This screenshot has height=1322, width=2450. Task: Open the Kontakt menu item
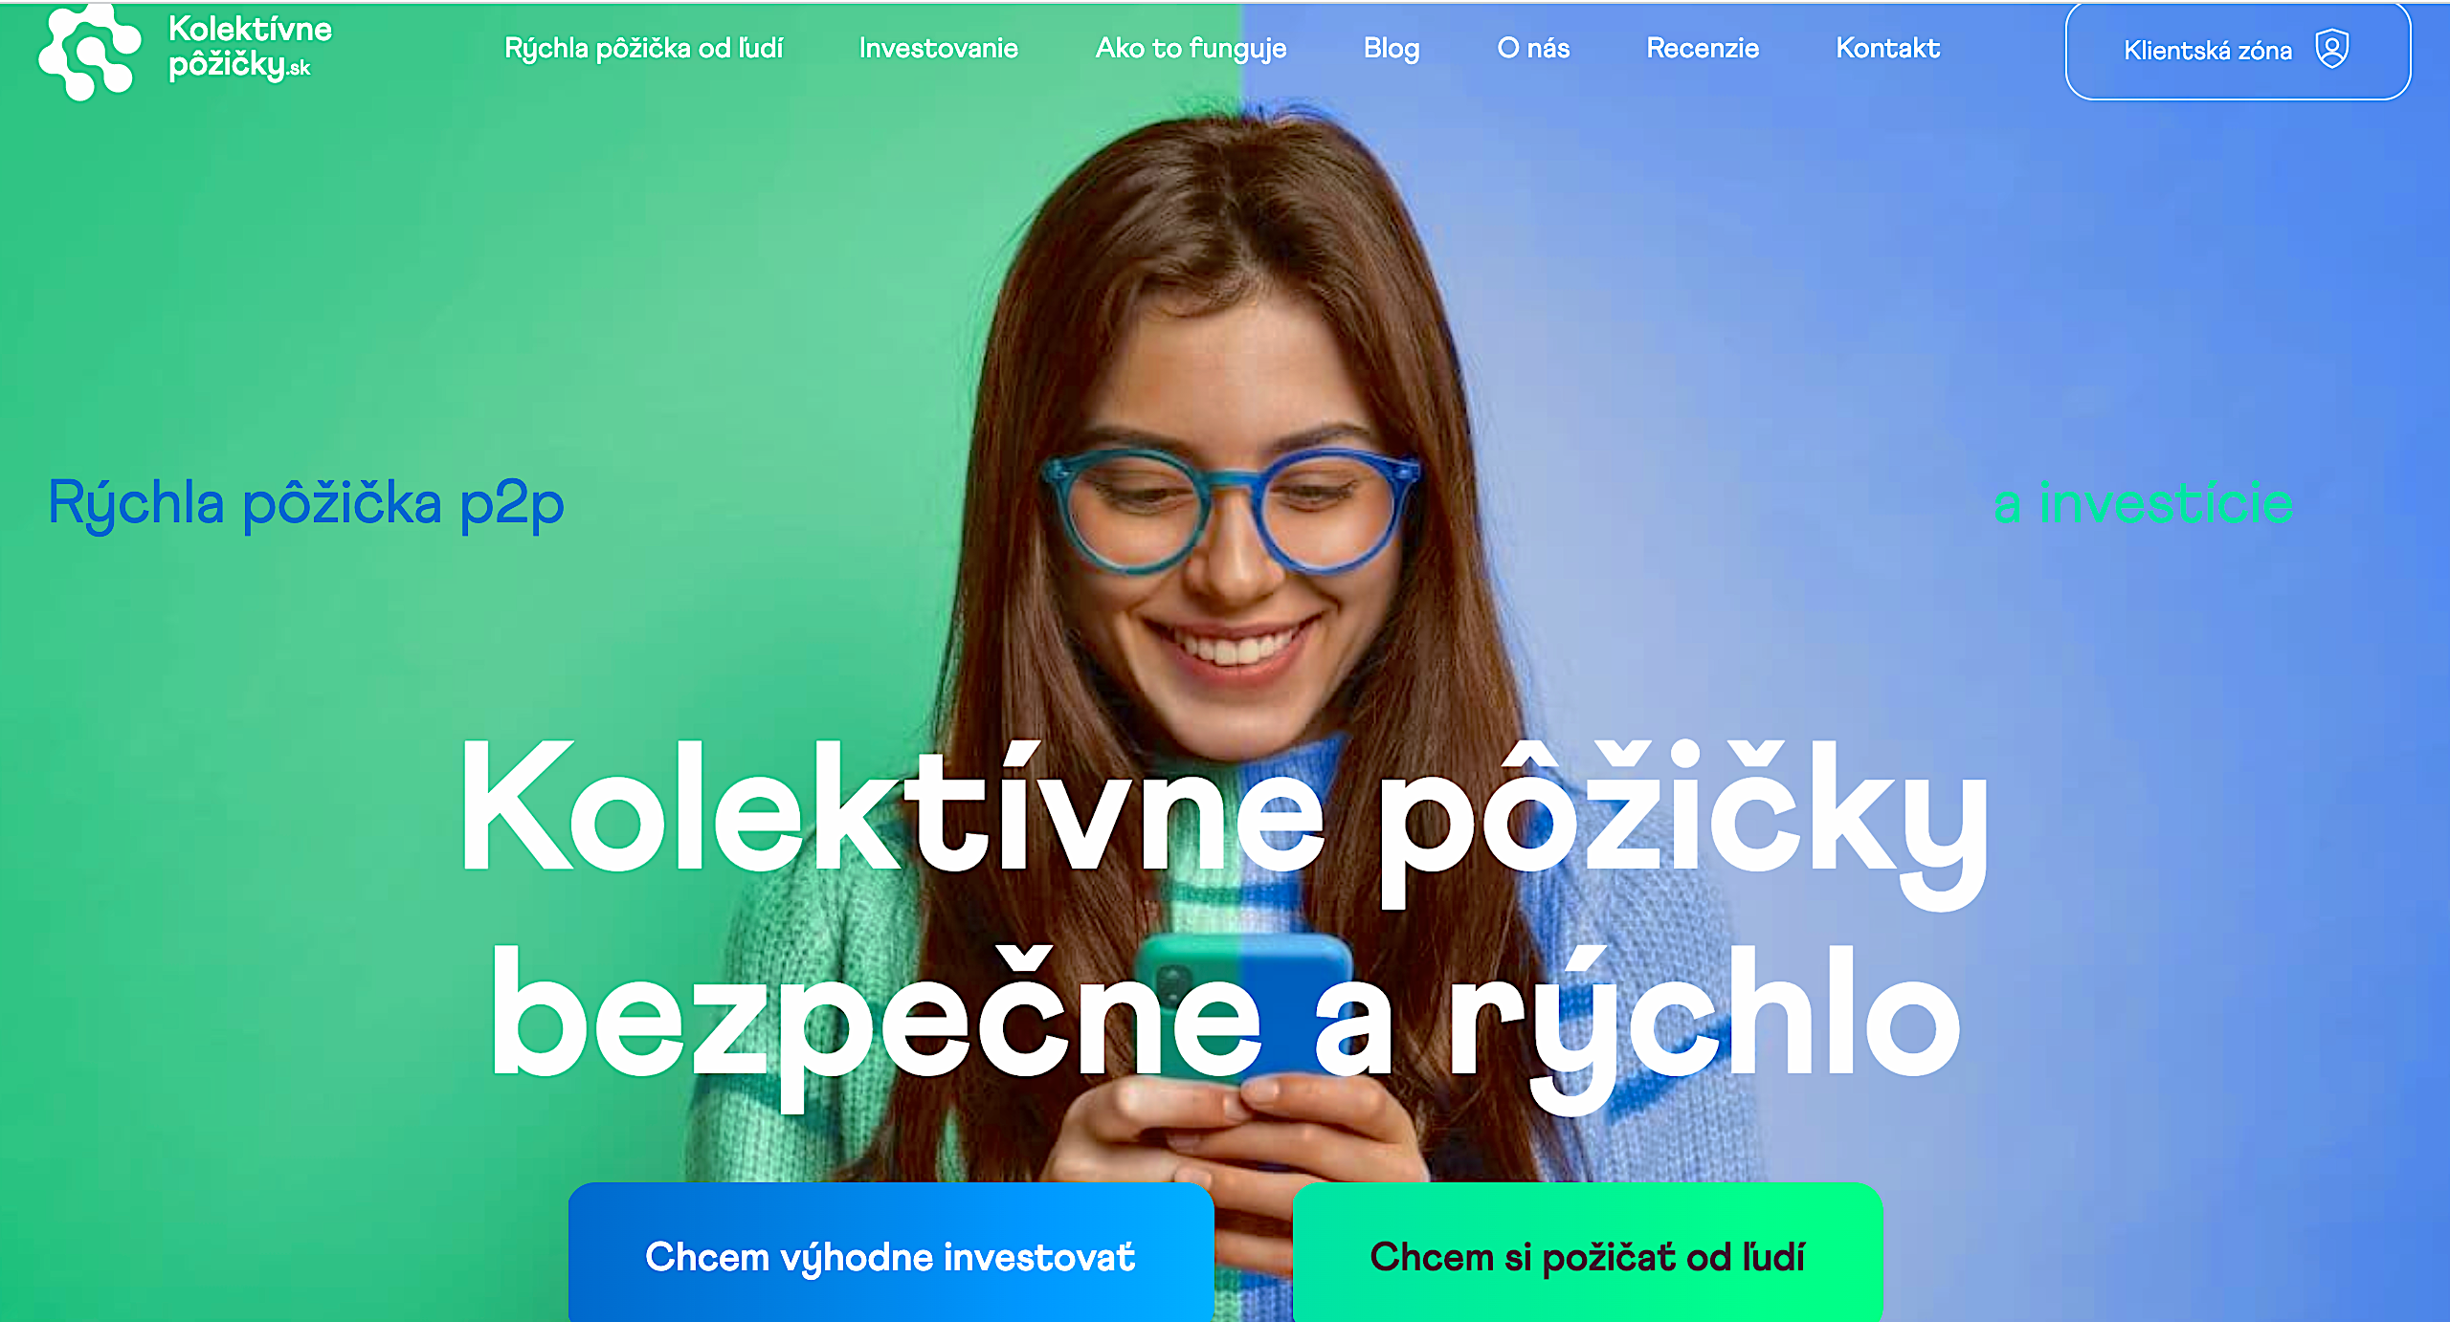[x=1887, y=48]
